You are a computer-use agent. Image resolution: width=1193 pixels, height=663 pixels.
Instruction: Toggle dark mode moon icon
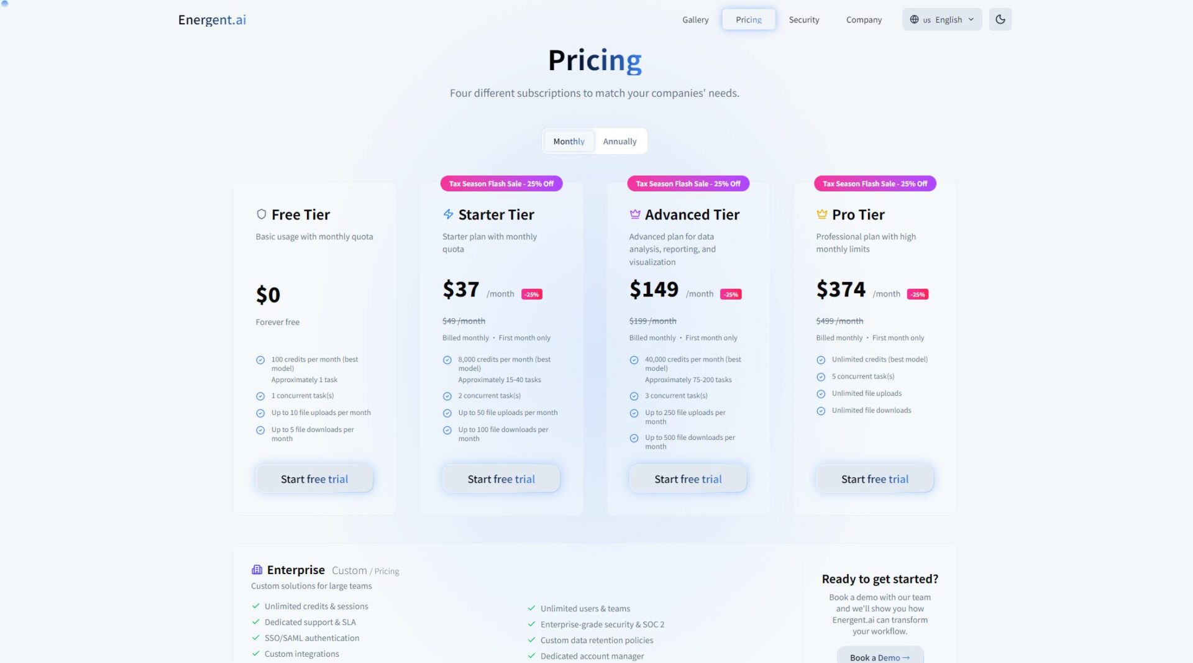1000,19
